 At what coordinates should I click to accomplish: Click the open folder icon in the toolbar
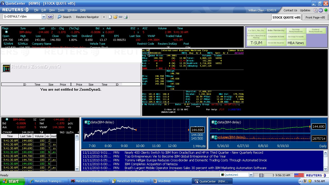point(115,17)
